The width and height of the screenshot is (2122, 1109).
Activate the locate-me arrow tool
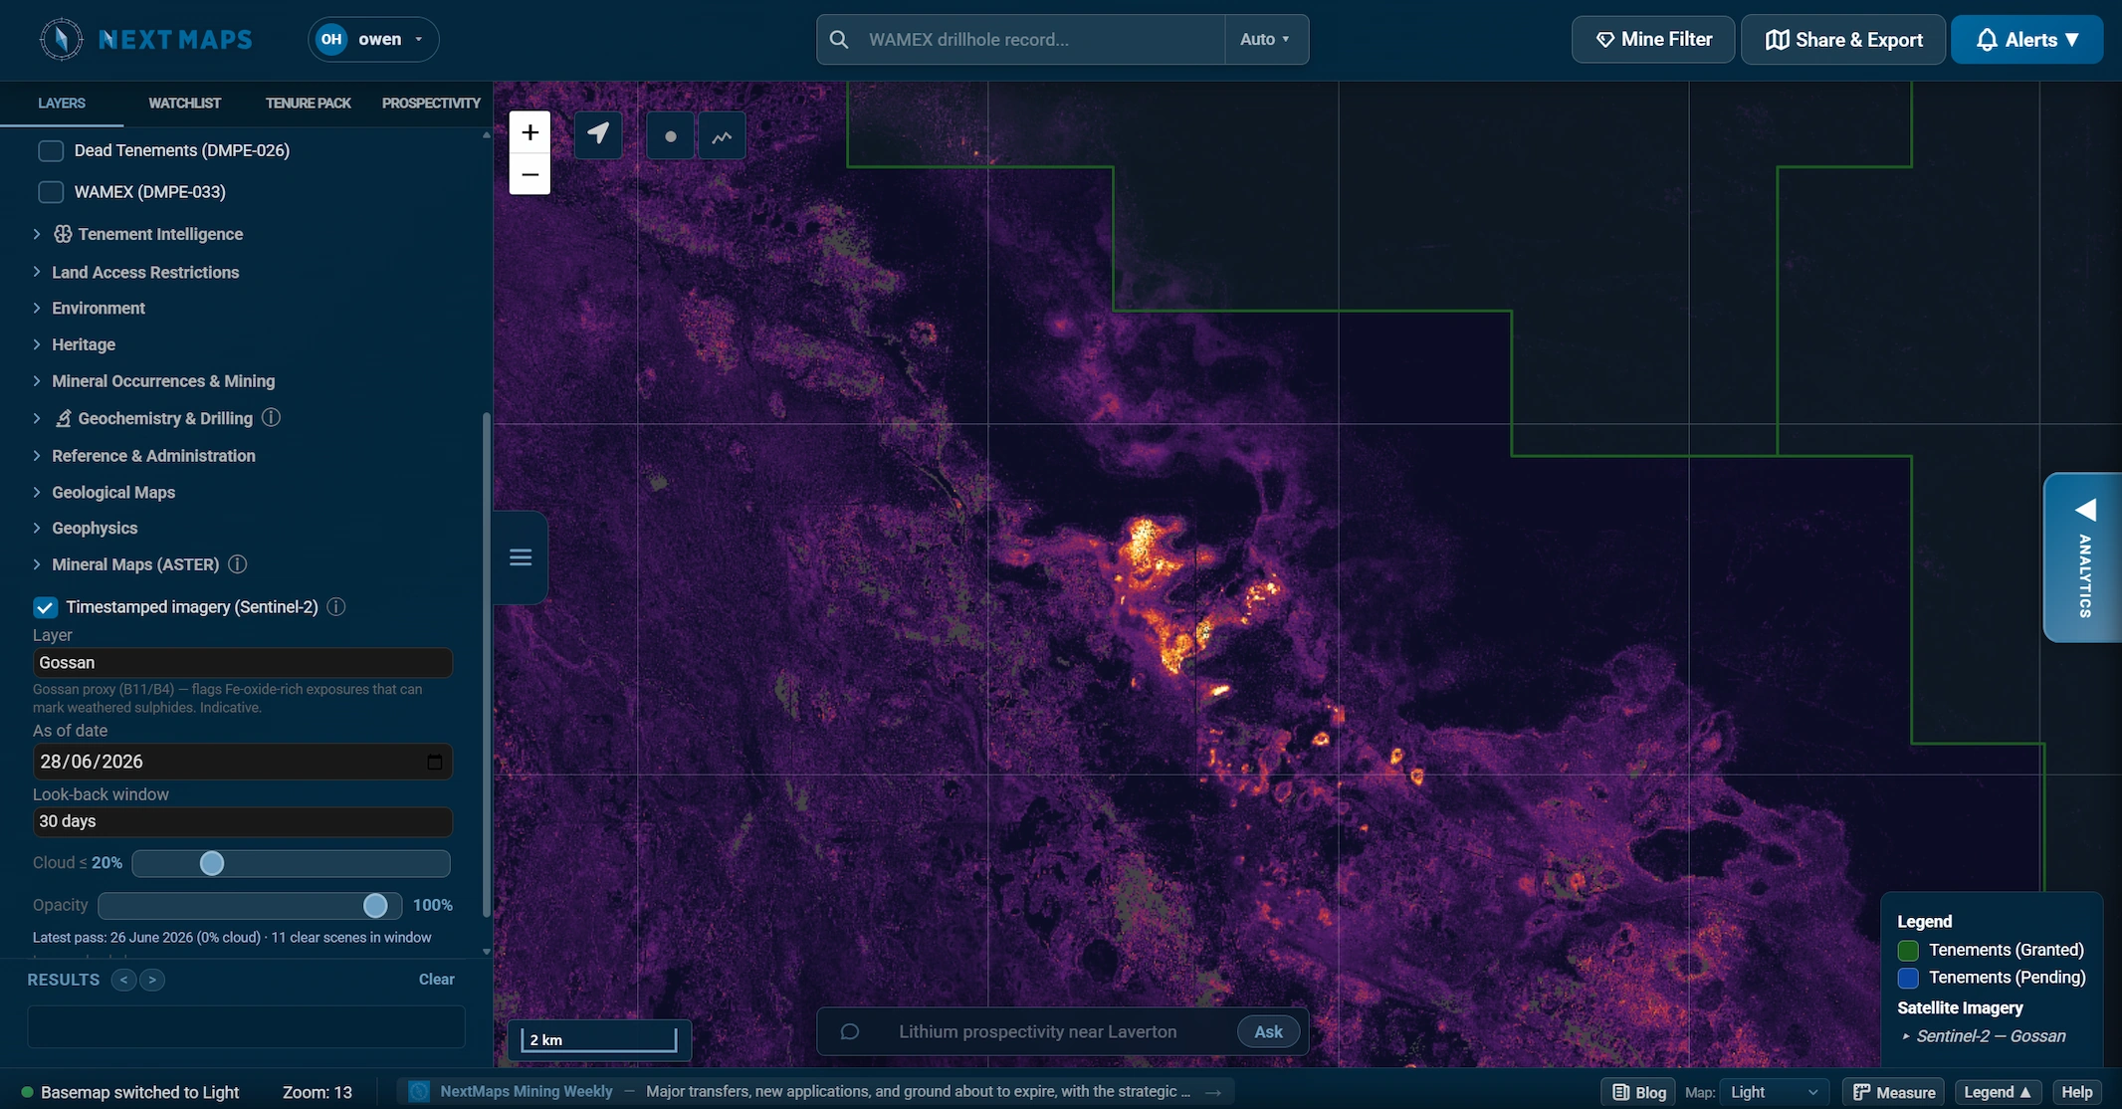pos(598,134)
